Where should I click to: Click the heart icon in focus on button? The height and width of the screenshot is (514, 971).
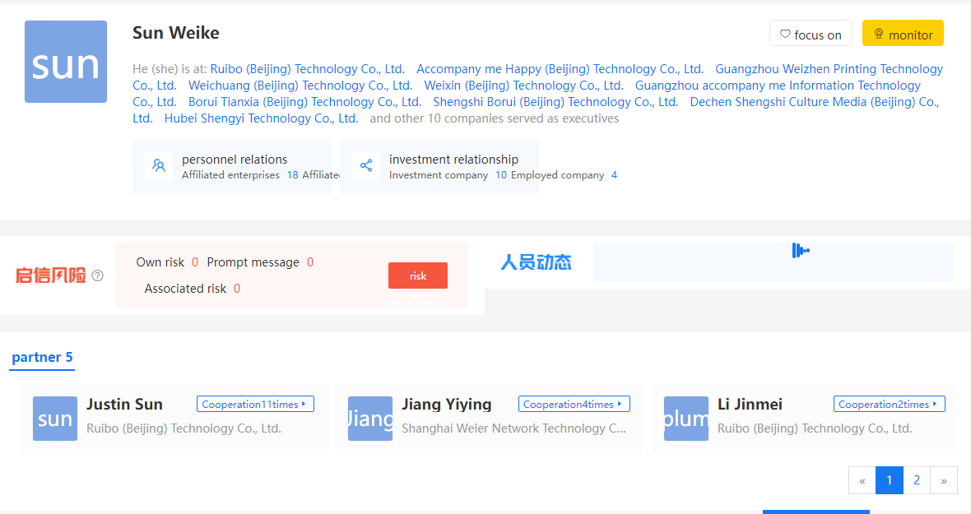pos(784,34)
